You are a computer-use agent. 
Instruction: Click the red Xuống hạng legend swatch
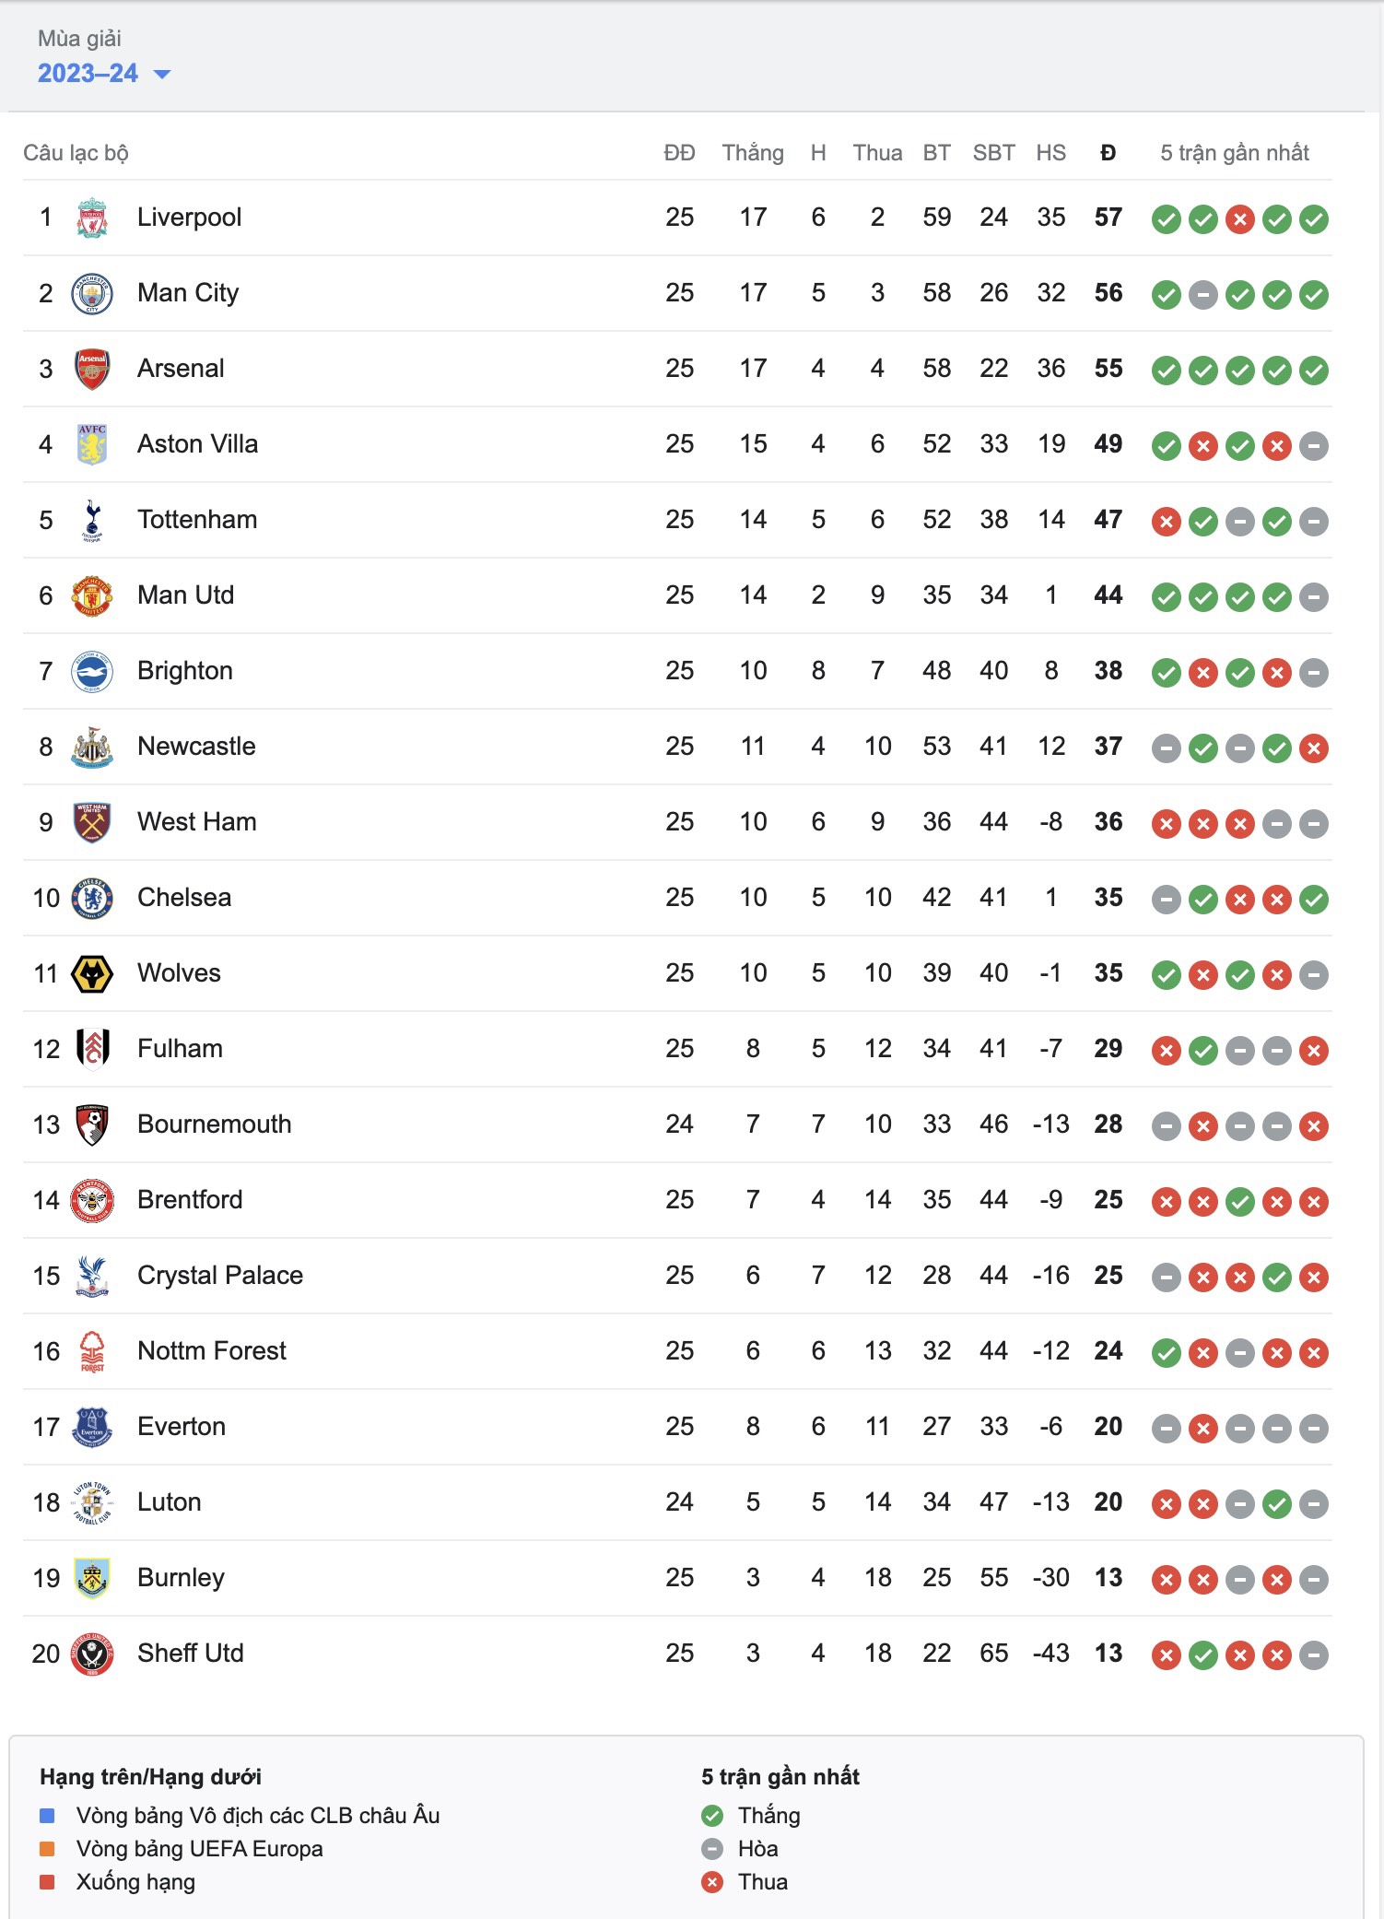click(48, 1882)
